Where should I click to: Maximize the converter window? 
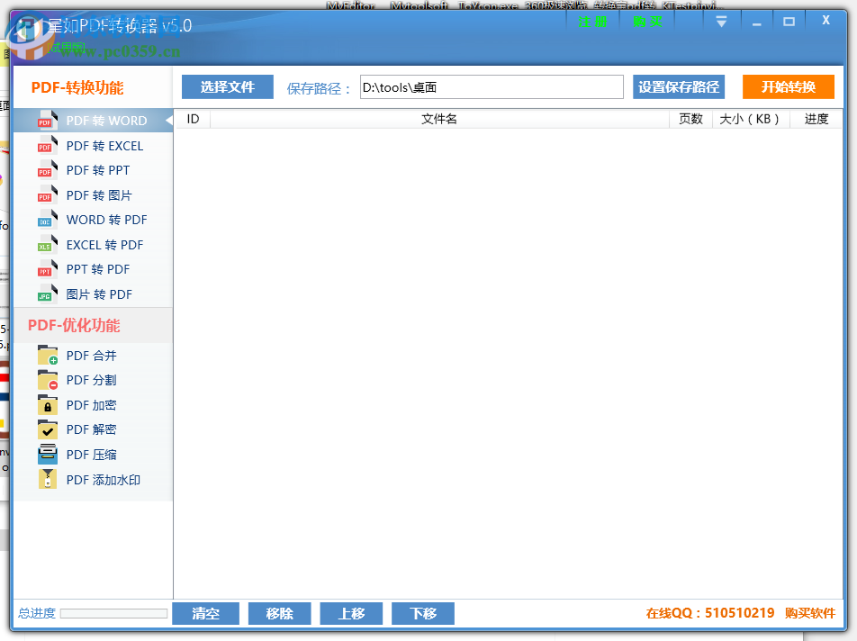click(789, 22)
